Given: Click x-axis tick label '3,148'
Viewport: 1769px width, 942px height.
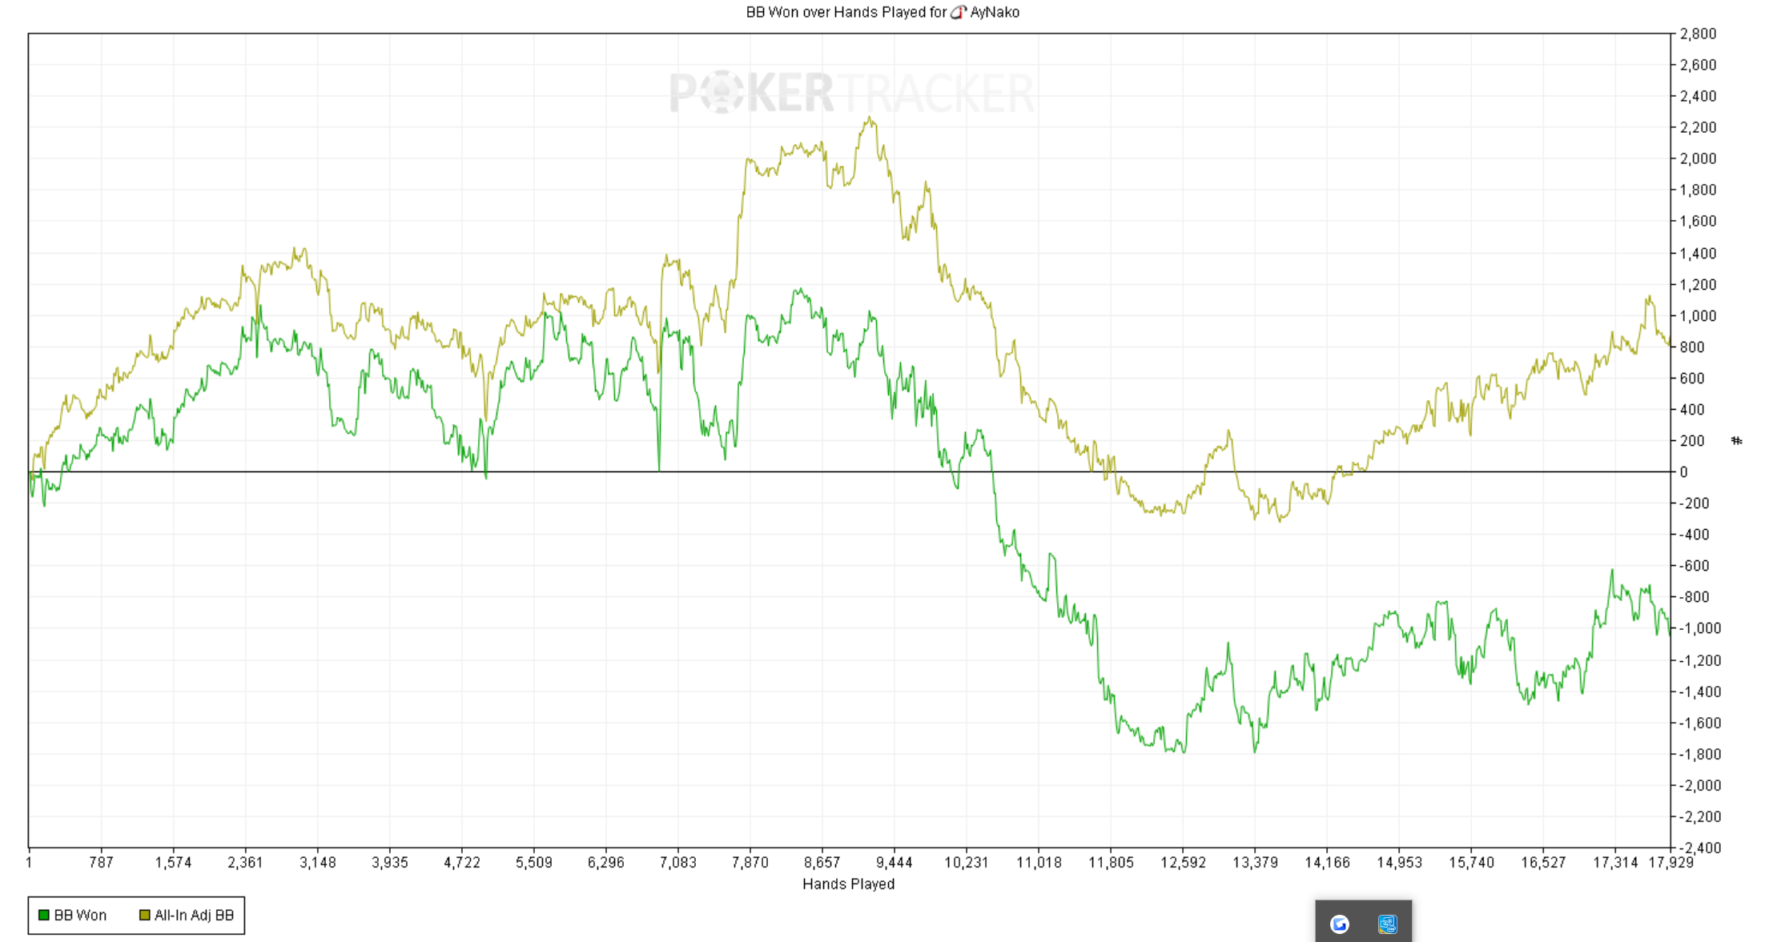Looking at the screenshot, I should point(318,862).
